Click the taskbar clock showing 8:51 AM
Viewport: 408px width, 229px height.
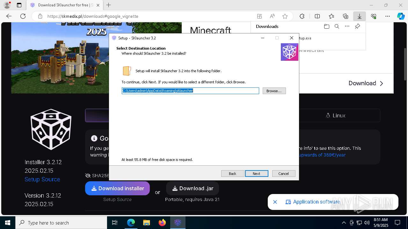click(x=381, y=223)
